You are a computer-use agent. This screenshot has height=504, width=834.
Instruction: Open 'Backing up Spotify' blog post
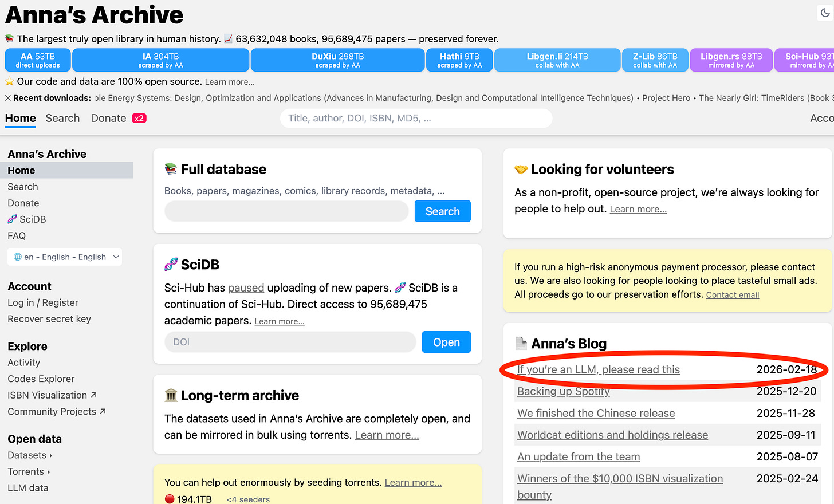click(564, 391)
